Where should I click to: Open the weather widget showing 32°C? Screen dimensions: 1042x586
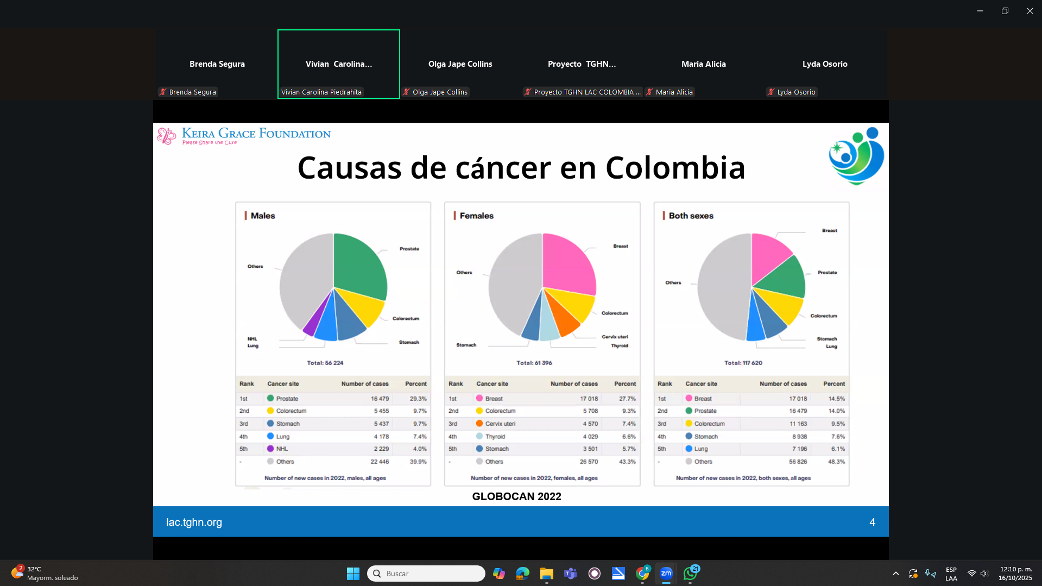pos(45,574)
